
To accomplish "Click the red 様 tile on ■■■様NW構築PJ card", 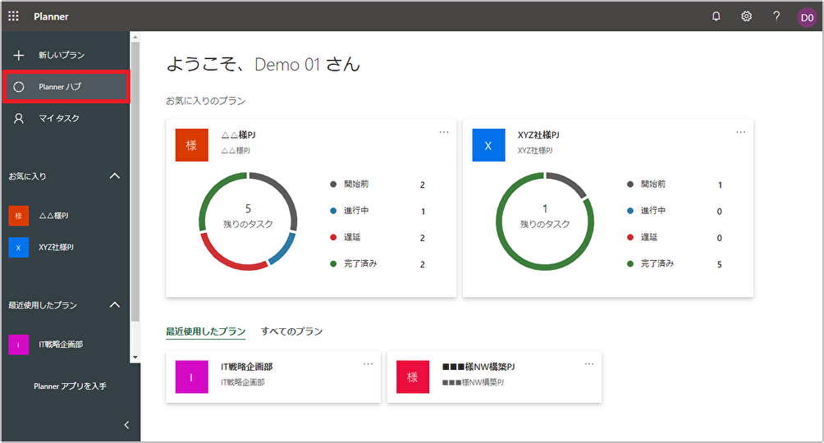I will pos(413,377).
